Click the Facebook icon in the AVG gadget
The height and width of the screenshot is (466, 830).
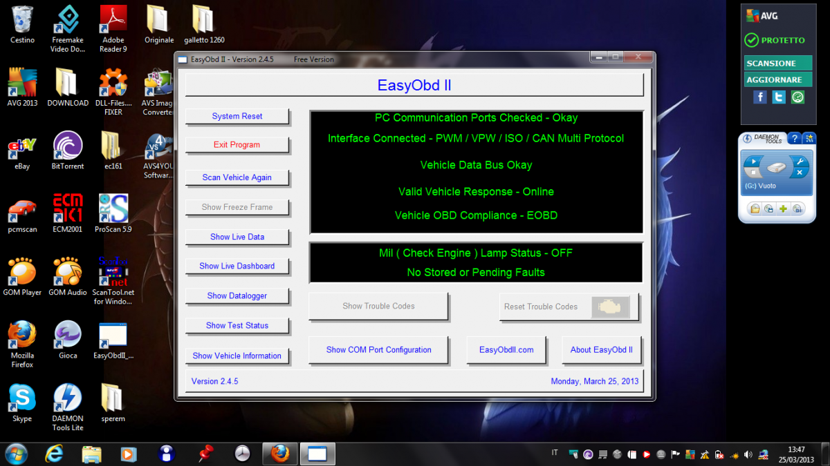[760, 97]
